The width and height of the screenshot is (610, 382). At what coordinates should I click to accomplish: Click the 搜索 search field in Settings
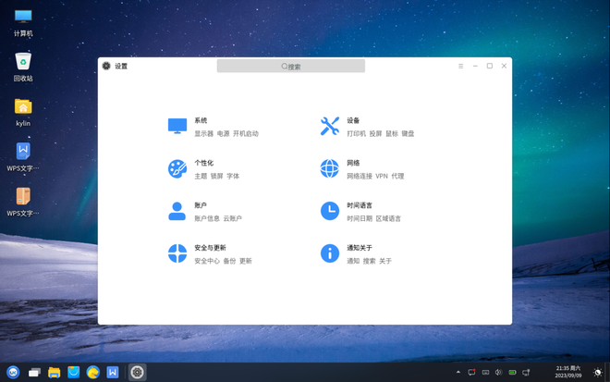[291, 67]
